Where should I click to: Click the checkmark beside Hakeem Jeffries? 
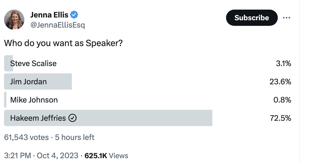pyautogui.click(x=72, y=118)
